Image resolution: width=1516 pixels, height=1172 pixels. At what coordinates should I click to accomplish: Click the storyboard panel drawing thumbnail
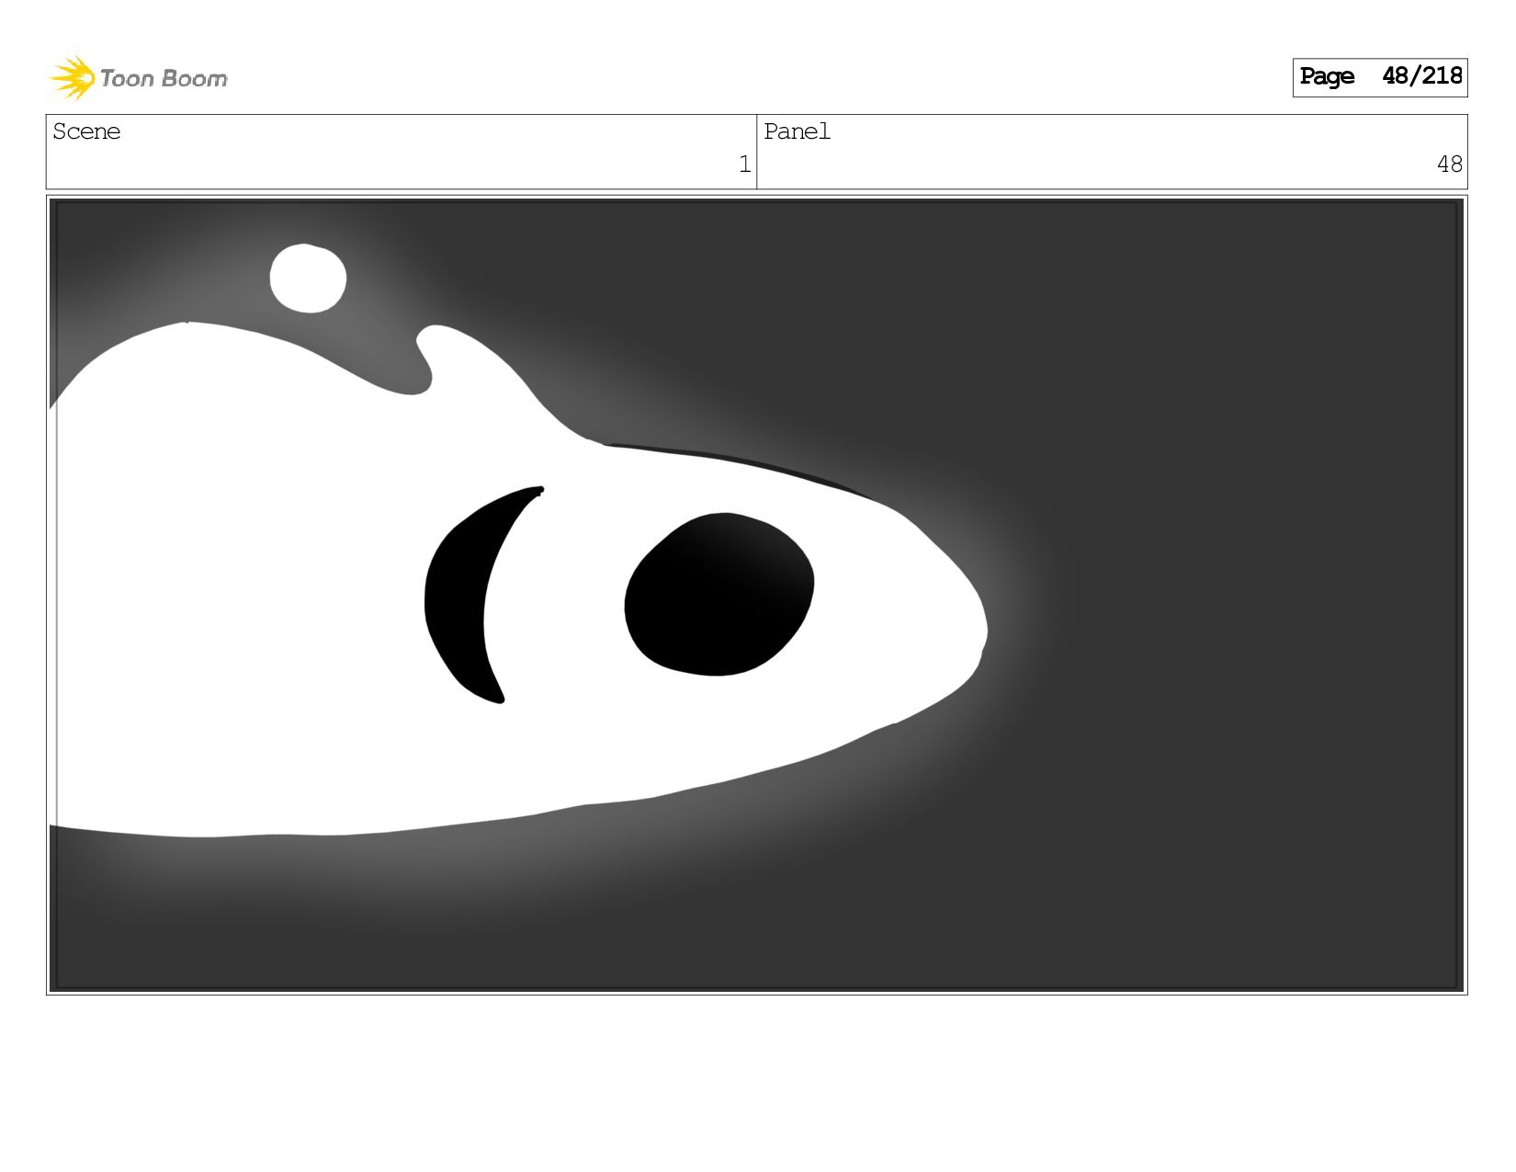pos(757,595)
